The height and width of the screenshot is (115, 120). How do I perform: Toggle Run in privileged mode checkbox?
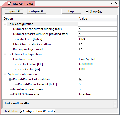coord(81,49)
